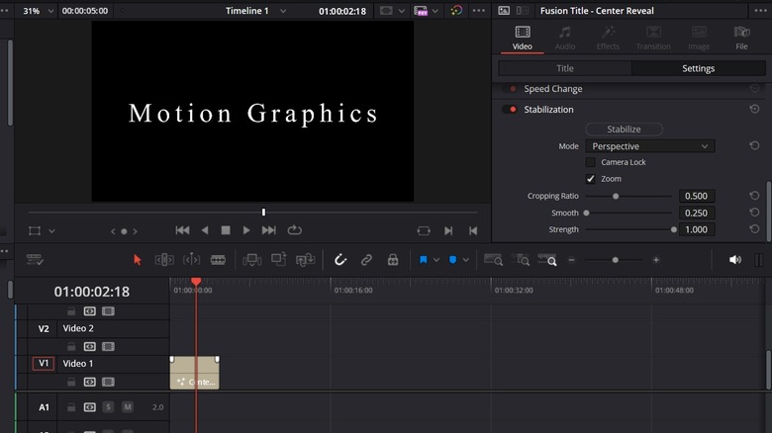Open the Stabilization Mode dropdown
772x433 pixels.
649,146
